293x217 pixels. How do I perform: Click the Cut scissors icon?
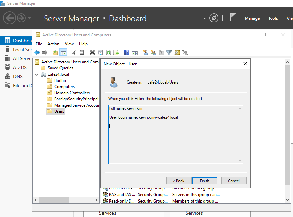[74, 52]
